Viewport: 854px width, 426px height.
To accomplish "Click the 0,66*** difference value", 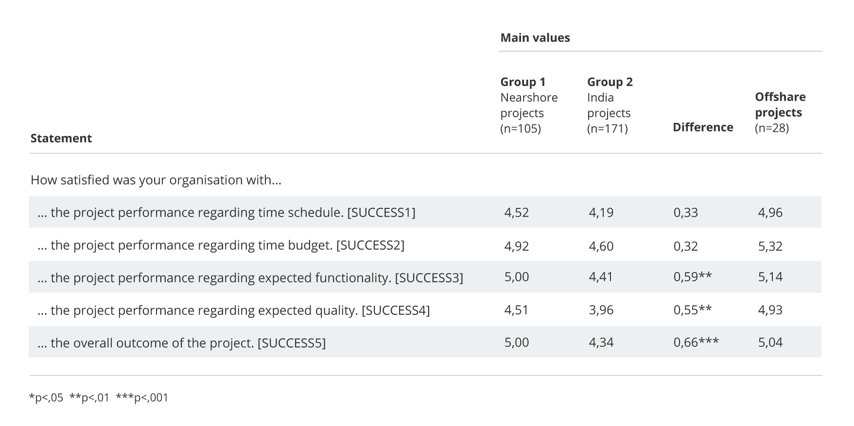I will pos(696,342).
